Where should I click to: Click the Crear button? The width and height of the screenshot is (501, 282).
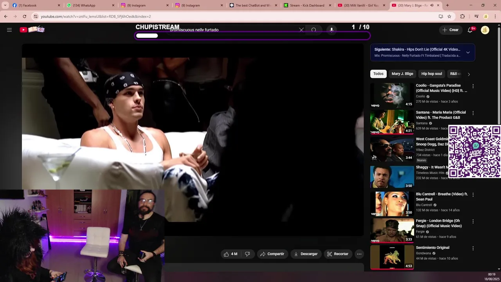tap(450, 30)
